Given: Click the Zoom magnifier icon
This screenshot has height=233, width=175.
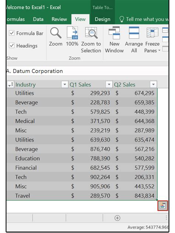Looking at the screenshot, I should pyautogui.click(x=56, y=33).
